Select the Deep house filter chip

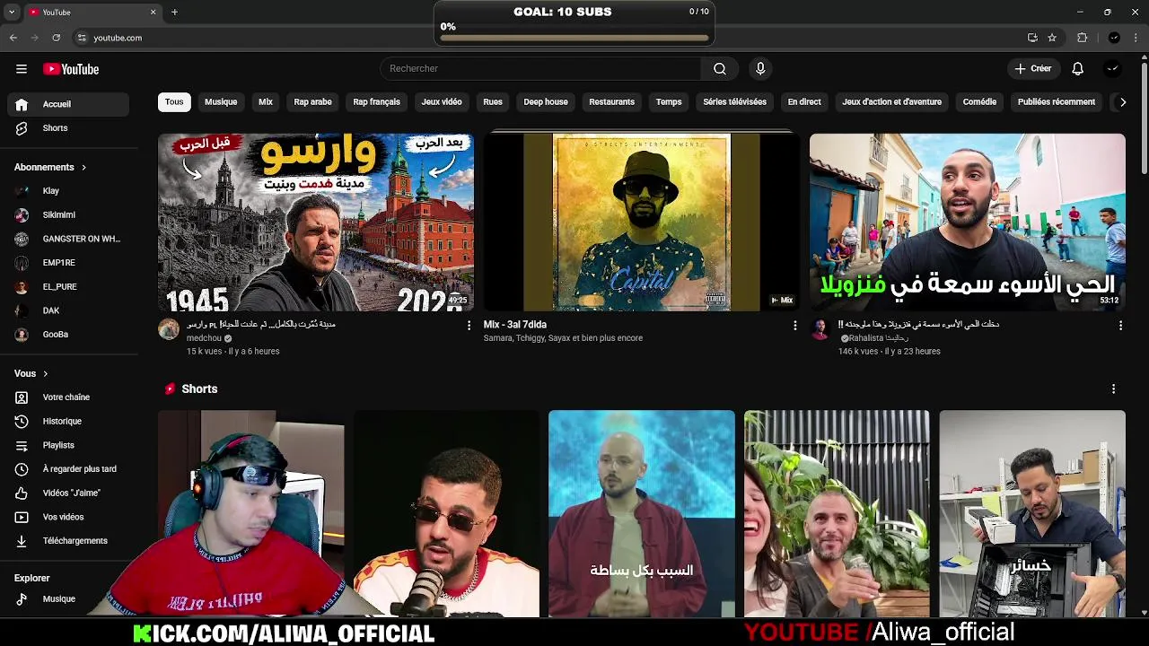pos(546,102)
